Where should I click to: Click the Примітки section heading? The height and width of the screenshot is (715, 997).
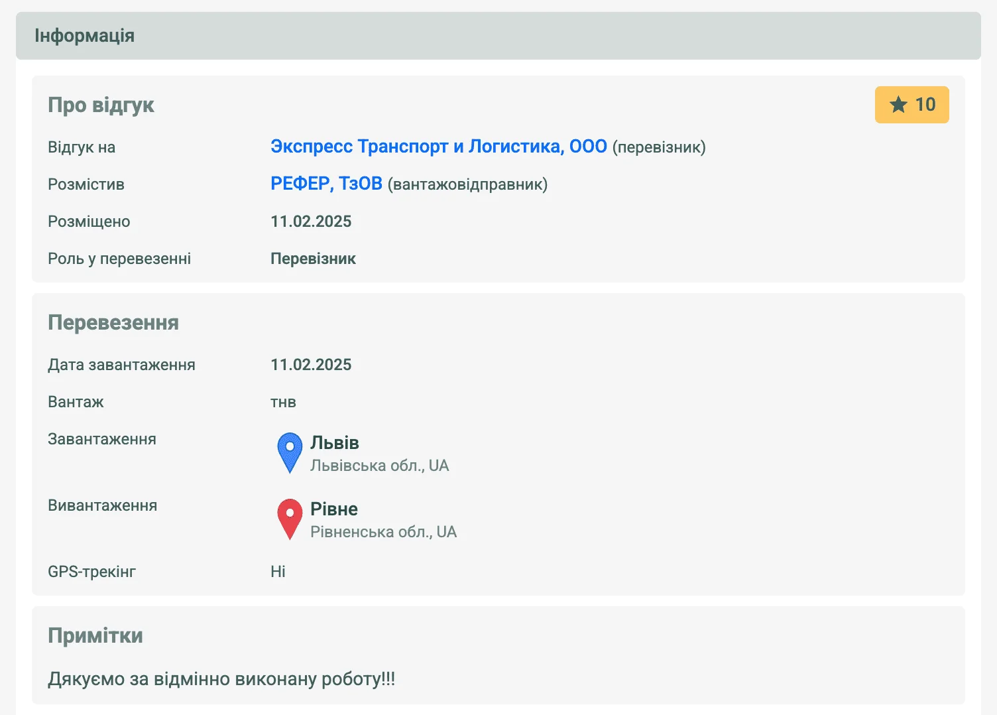pos(95,635)
